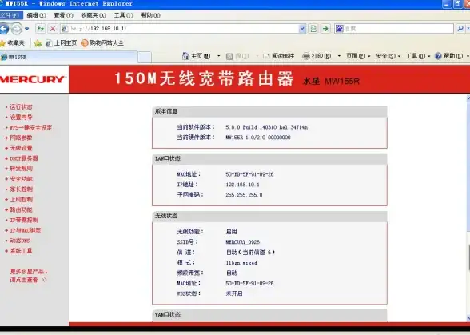Viewport: 470px width, 335px height.
Task: Open the 安全 dropdown in command bar
Action: coord(388,56)
